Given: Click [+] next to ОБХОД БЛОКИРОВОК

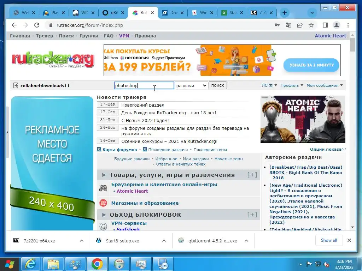Looking at the screenshot, I should click(252, 215).
